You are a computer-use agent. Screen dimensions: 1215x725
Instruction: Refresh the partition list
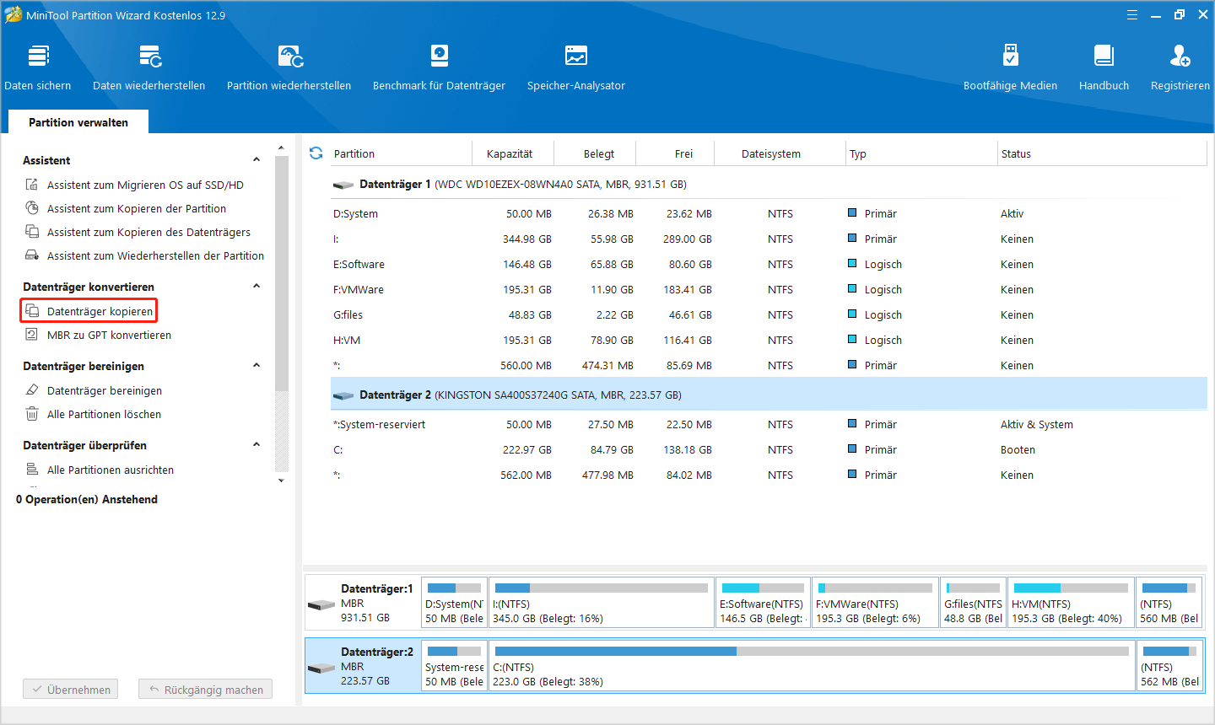click(316, 153)
